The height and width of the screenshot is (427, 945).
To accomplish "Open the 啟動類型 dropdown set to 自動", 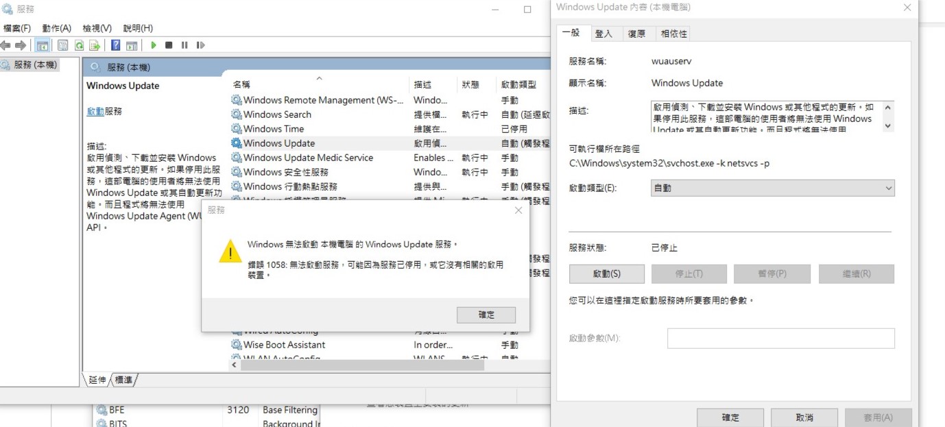I will [773, 188].
